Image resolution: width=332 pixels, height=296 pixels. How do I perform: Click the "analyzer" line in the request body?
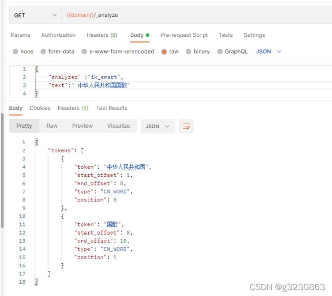coord(86,77)
